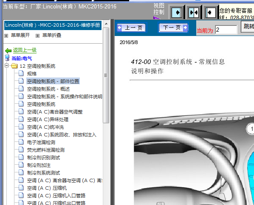Click the page icon beside 荧光燃料泄漏检测

[21, 150]
